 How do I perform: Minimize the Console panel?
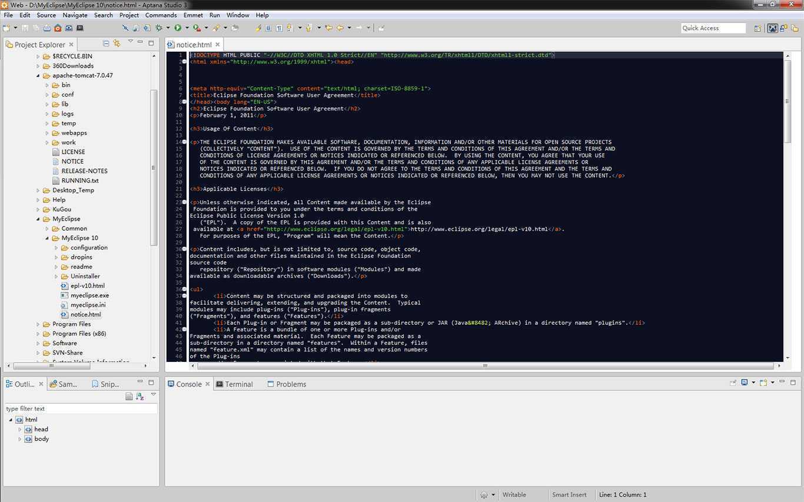782,381
